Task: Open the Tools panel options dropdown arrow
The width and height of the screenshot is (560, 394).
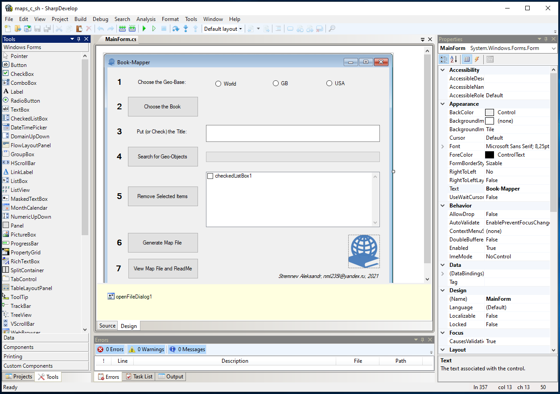Action: click(72, 39)
